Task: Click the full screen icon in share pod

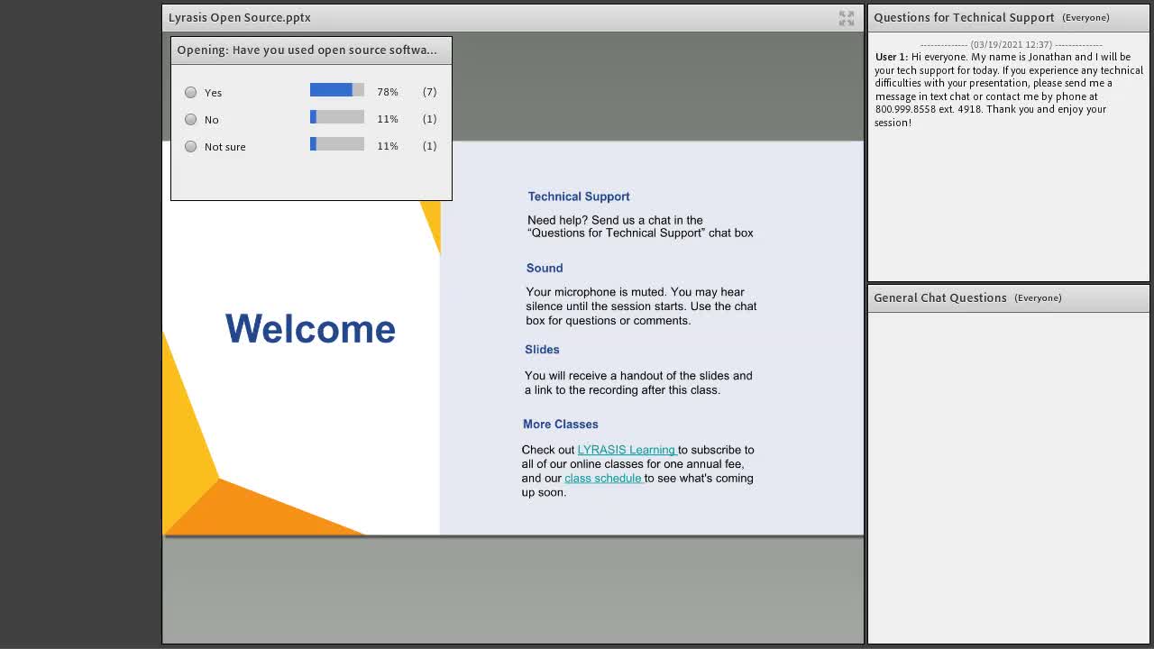Action: (x=846, y=18)
